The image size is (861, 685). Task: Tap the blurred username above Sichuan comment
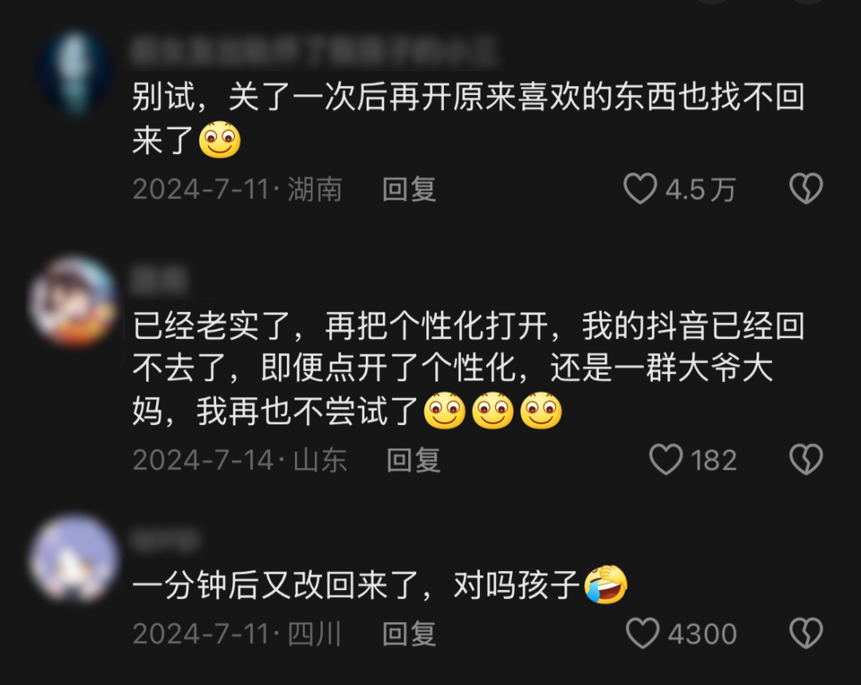click(165, 538)
